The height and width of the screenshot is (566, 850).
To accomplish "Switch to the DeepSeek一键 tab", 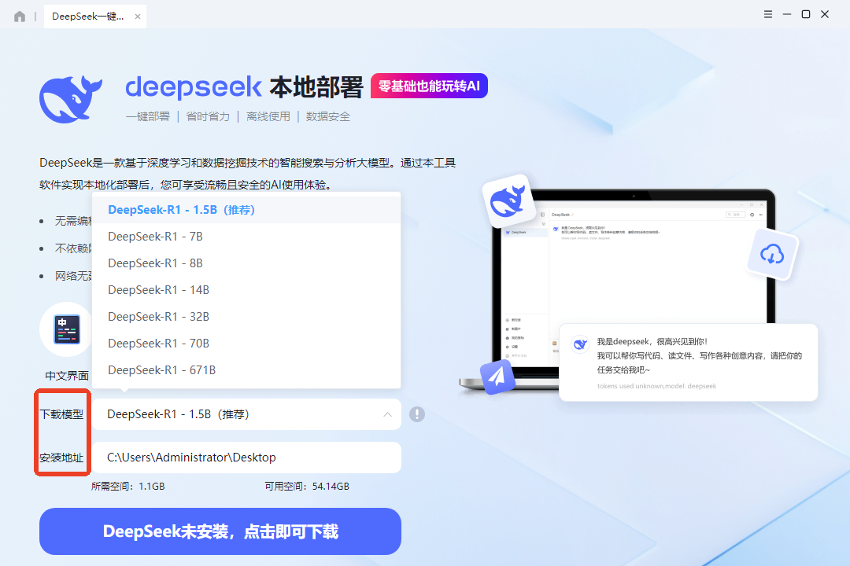I will click(x=88, y=16).
